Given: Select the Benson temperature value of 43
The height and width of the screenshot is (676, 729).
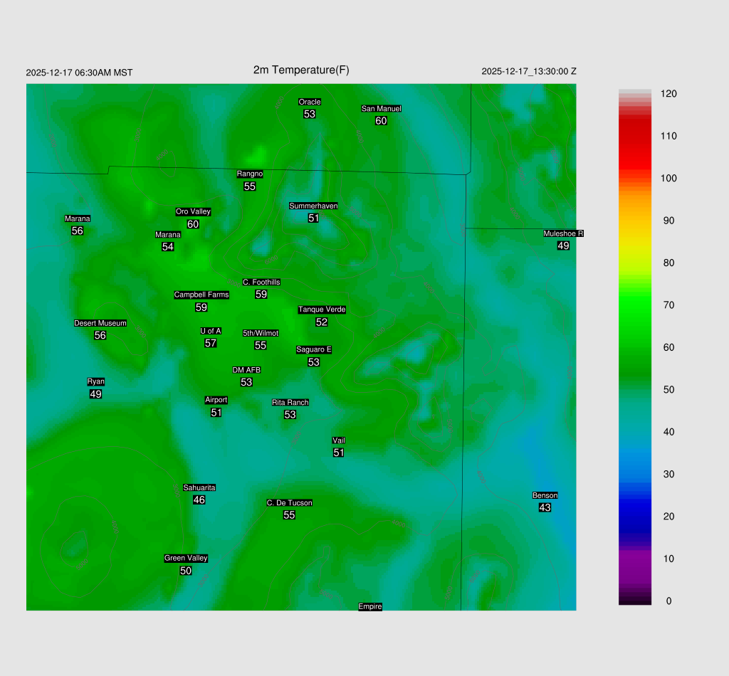Looking at the screenshot, I should click(545, 507).
